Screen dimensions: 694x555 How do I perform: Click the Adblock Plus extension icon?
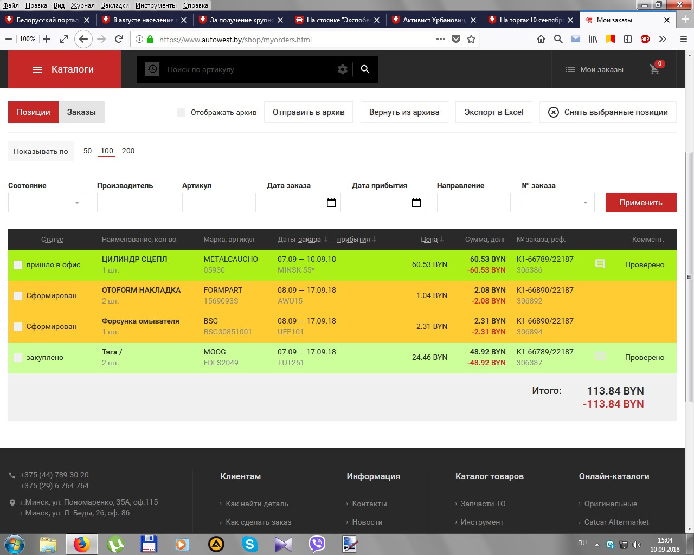tap(645, 39)
